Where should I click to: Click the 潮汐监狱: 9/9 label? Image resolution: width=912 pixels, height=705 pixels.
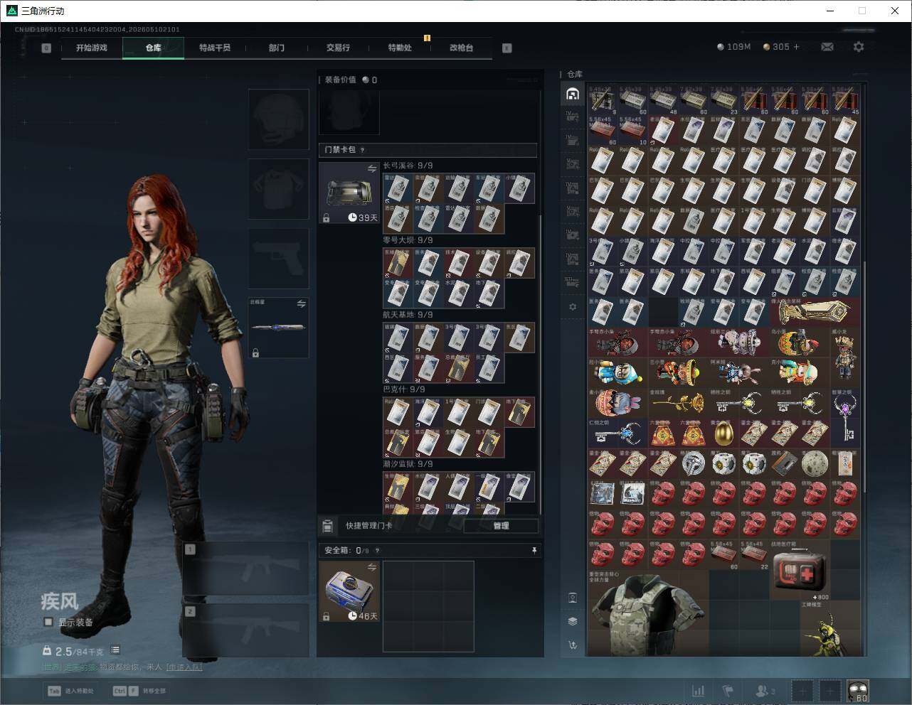click(x=408, y=464)
